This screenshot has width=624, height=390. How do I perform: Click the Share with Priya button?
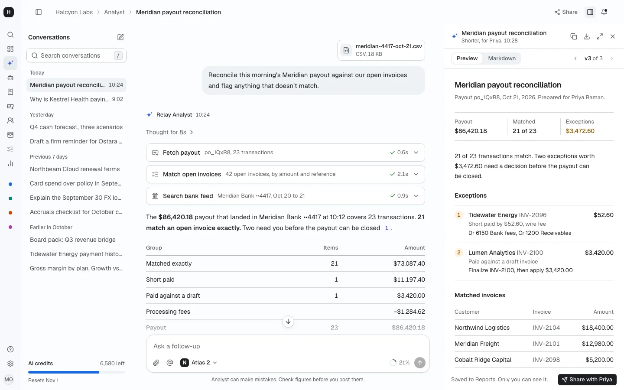[587, 380]
